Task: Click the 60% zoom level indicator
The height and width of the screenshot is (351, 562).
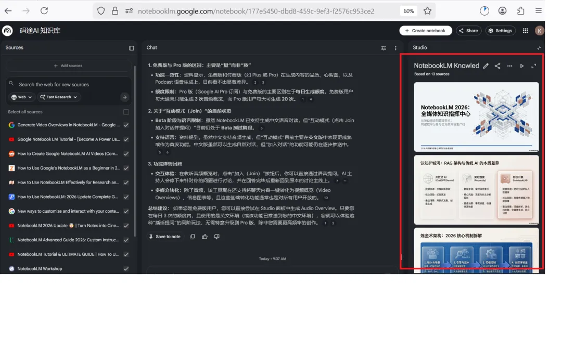Action: pyautogui.click(x=408, y=11)
